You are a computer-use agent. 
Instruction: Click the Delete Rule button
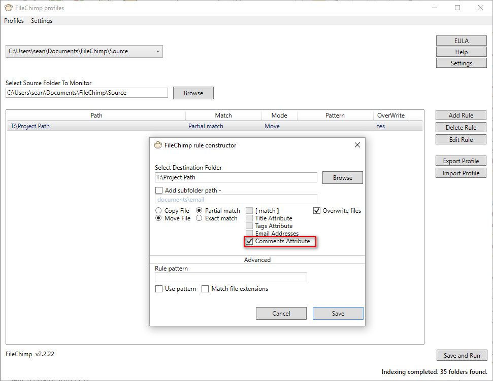click(461, 127)
